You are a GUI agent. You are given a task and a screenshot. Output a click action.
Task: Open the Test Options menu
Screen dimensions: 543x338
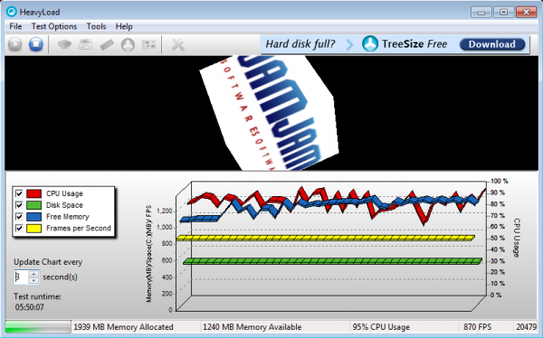click(54, 26)
